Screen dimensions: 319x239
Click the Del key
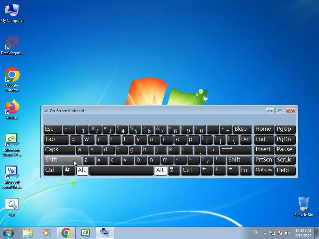pyautogui.click(x=246, y=140)
